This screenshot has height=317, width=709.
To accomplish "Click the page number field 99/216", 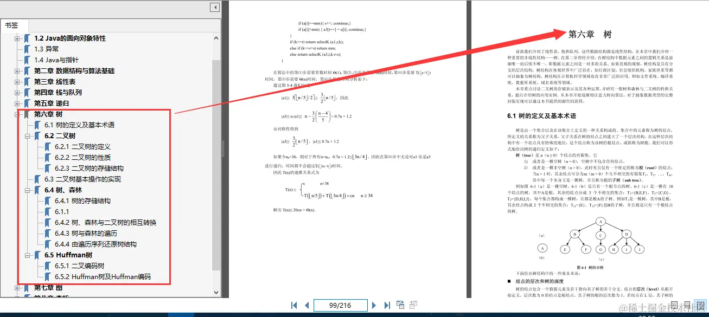I will pos(340,305).
